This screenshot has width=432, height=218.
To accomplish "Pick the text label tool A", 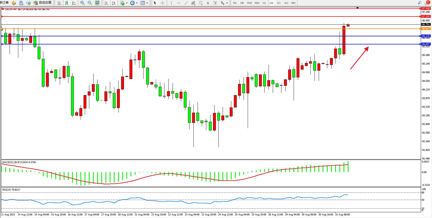I will [208, 3].
